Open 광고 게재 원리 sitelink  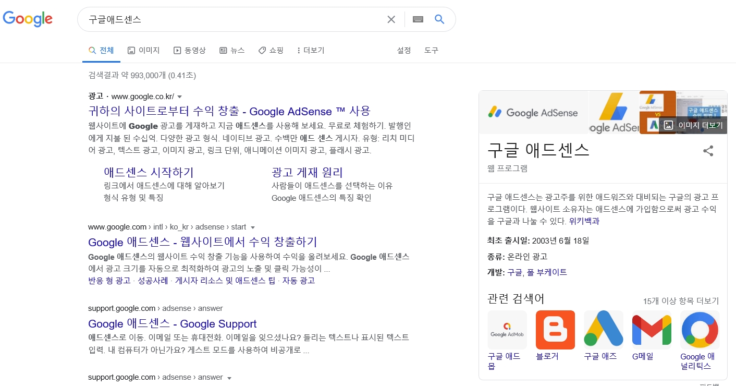(x=307, y=173)
